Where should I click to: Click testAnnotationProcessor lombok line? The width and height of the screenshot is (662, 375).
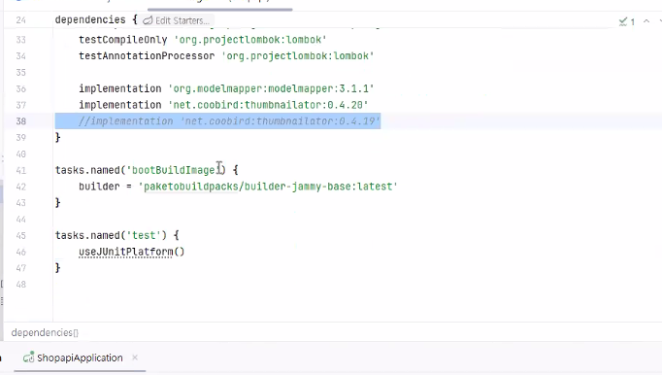pyautogui.click(x=226, y=55)
